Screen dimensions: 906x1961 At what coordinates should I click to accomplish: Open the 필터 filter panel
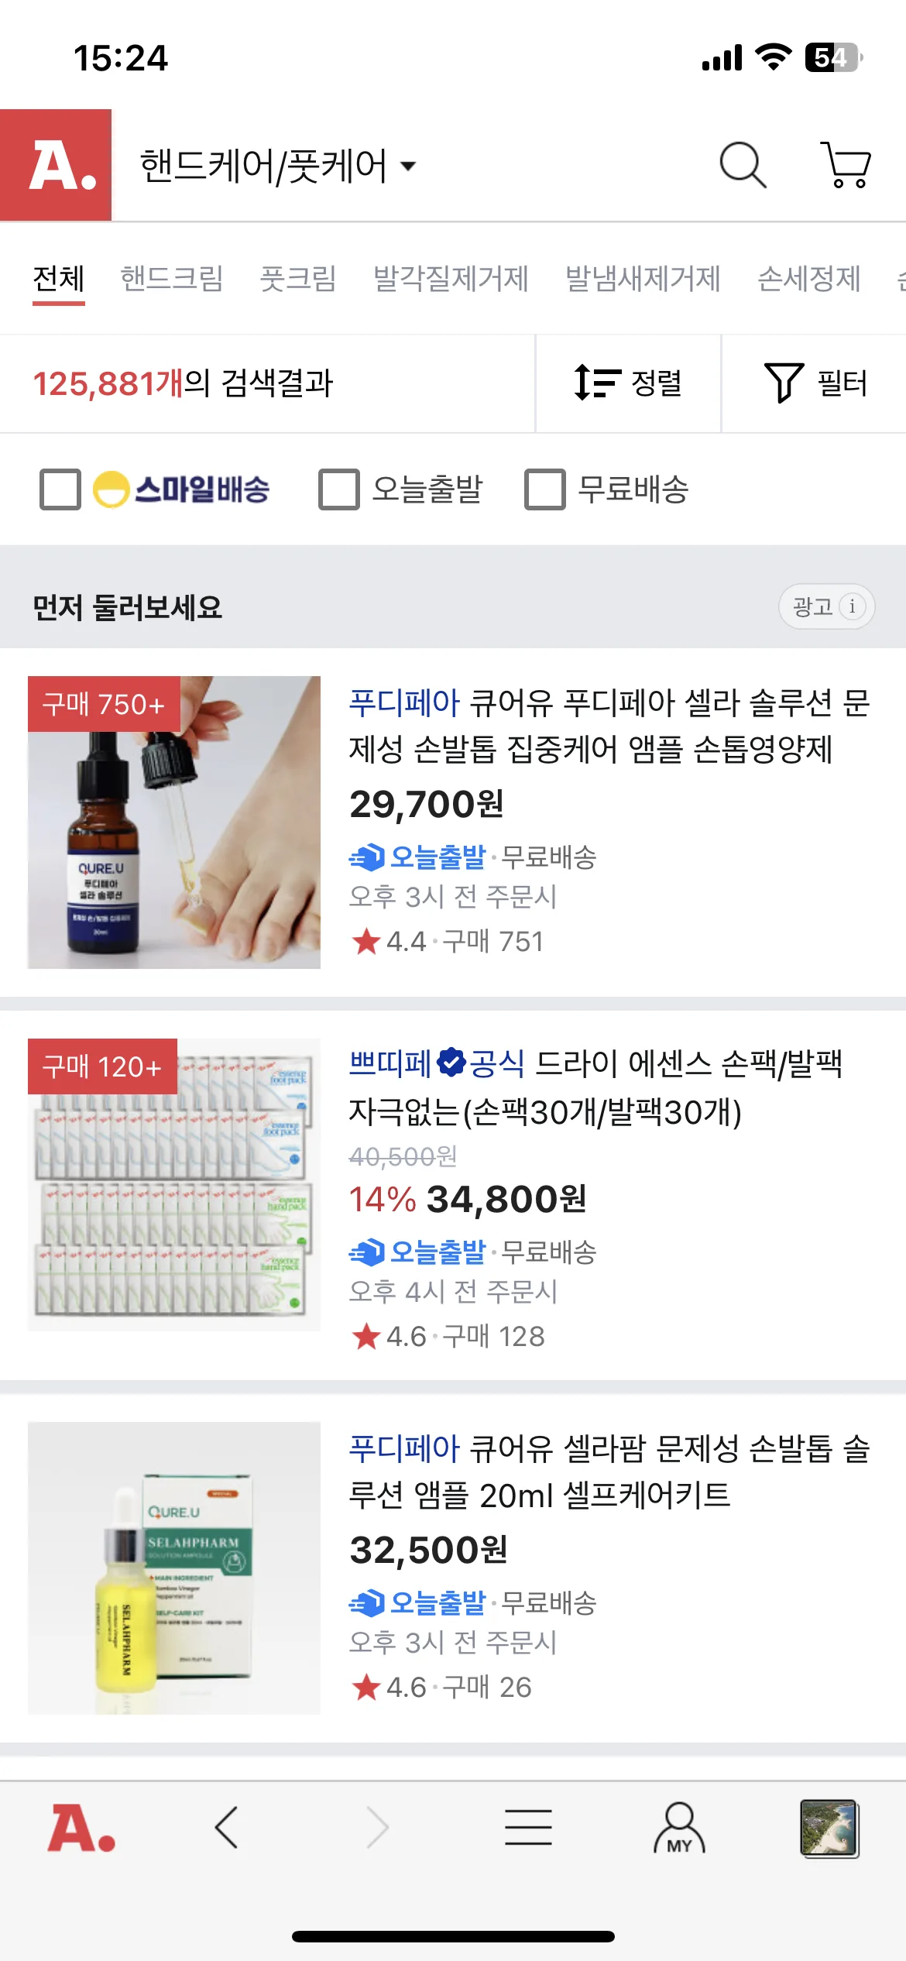(x=815, y=383)
